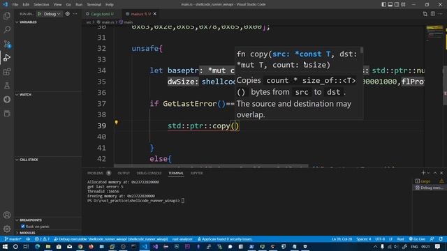Viewport: 447px width, 251px height.
Task: Toggle the Rust: on panic breakpoint checkbox
Action: point(23,227)
